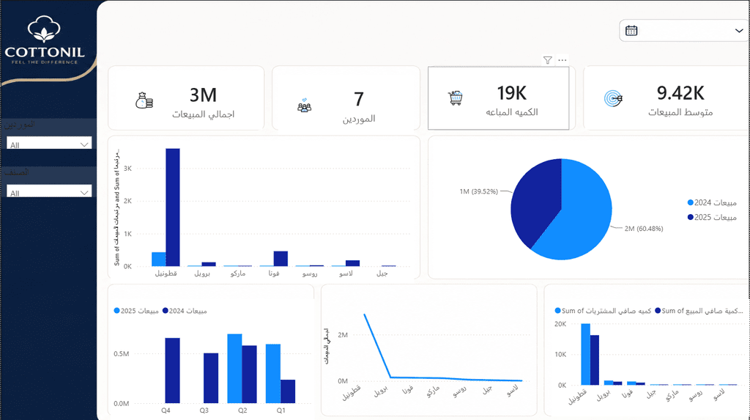Click the Cottonil logo
750x420 pixels.
click(45, 40)
